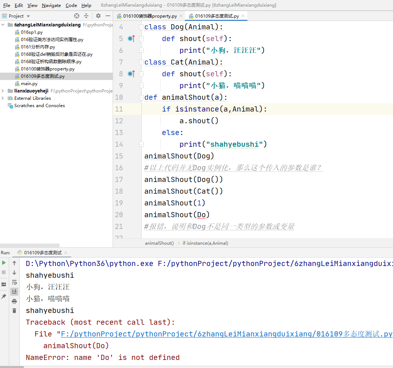The image size is (393, 368).
Task: Hide the Project tool window
Action: [x=108, y=16]
